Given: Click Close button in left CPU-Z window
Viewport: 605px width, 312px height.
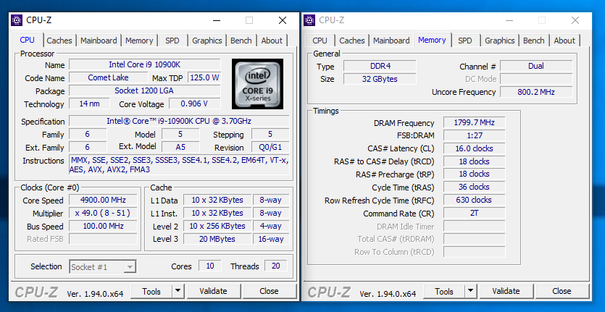Looking at the screenshot, I should click(270, 292).
